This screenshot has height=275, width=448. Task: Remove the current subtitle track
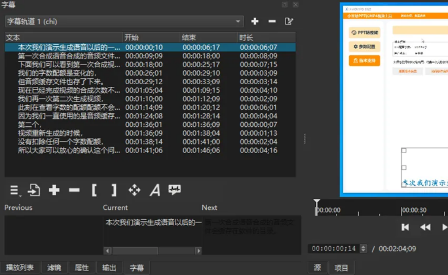(272, 21)
